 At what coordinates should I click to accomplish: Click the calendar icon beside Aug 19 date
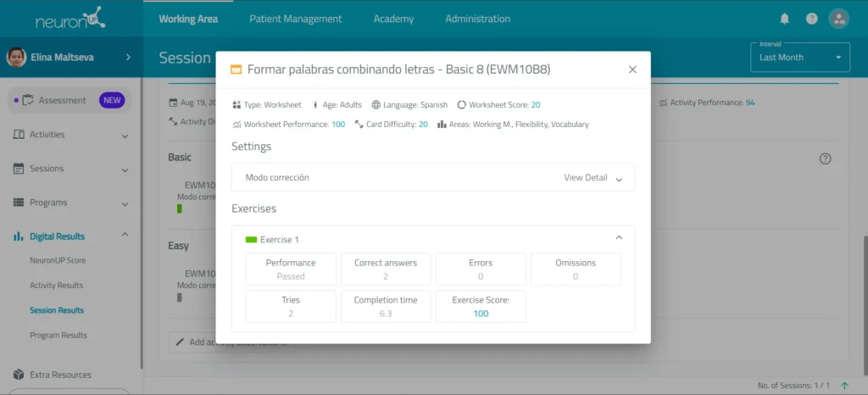click(x=173, y=103)
